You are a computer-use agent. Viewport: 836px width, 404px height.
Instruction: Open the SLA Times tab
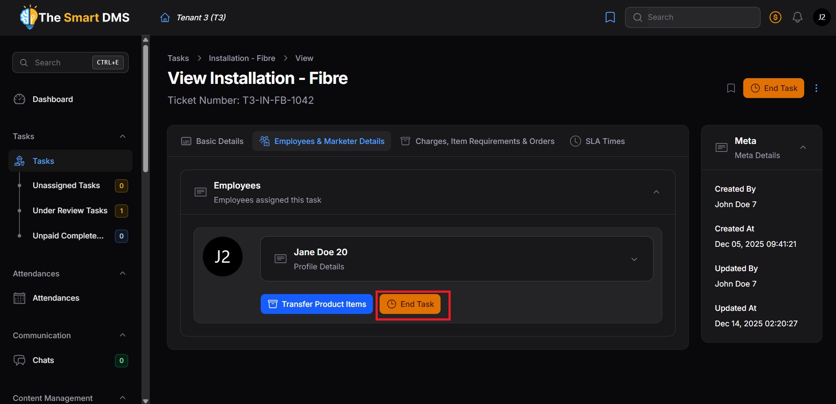(597, 141)
